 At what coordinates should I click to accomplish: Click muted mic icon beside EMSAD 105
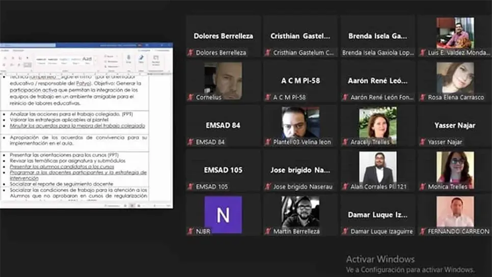(x=190, y=187)
